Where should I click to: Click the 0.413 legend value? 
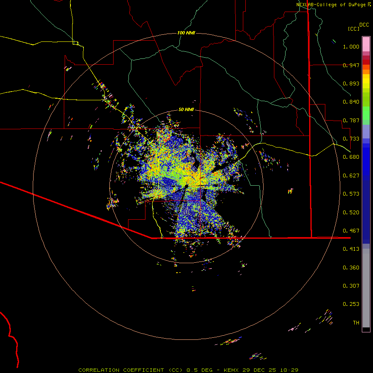click(351, 249)
